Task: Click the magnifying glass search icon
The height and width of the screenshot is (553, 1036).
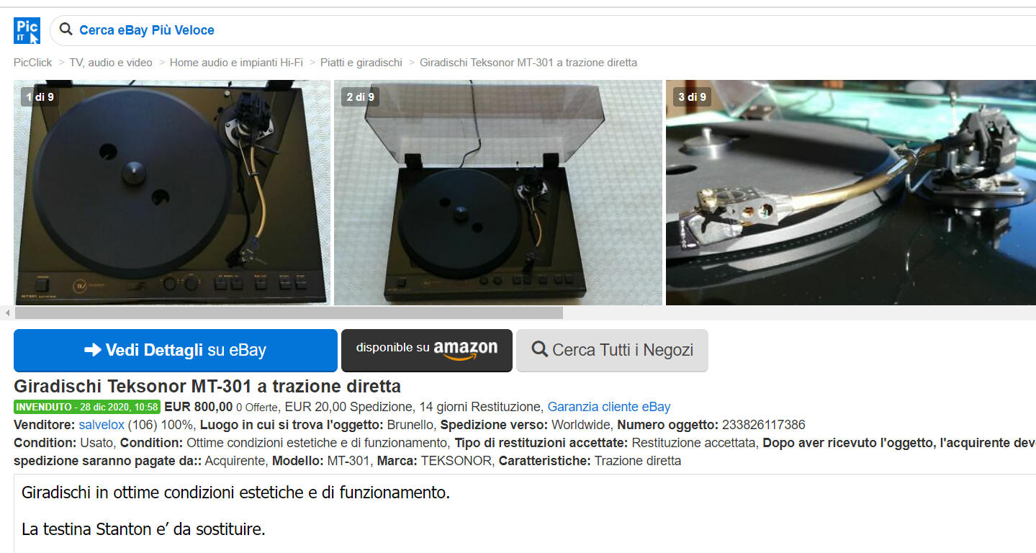Action: (66, 30)
